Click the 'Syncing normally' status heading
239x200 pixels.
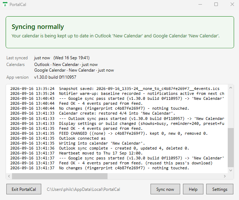tap(38, 27)
